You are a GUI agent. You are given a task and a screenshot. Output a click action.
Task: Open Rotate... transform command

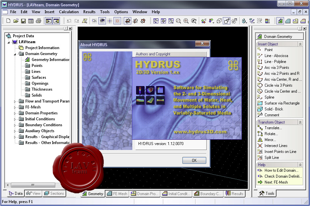pos(268,134)
